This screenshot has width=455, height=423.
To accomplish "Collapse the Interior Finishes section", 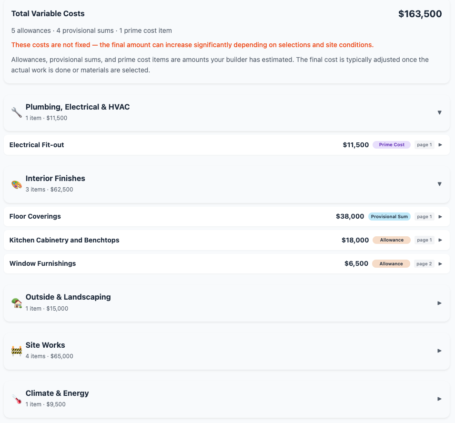I will point(439,184).
